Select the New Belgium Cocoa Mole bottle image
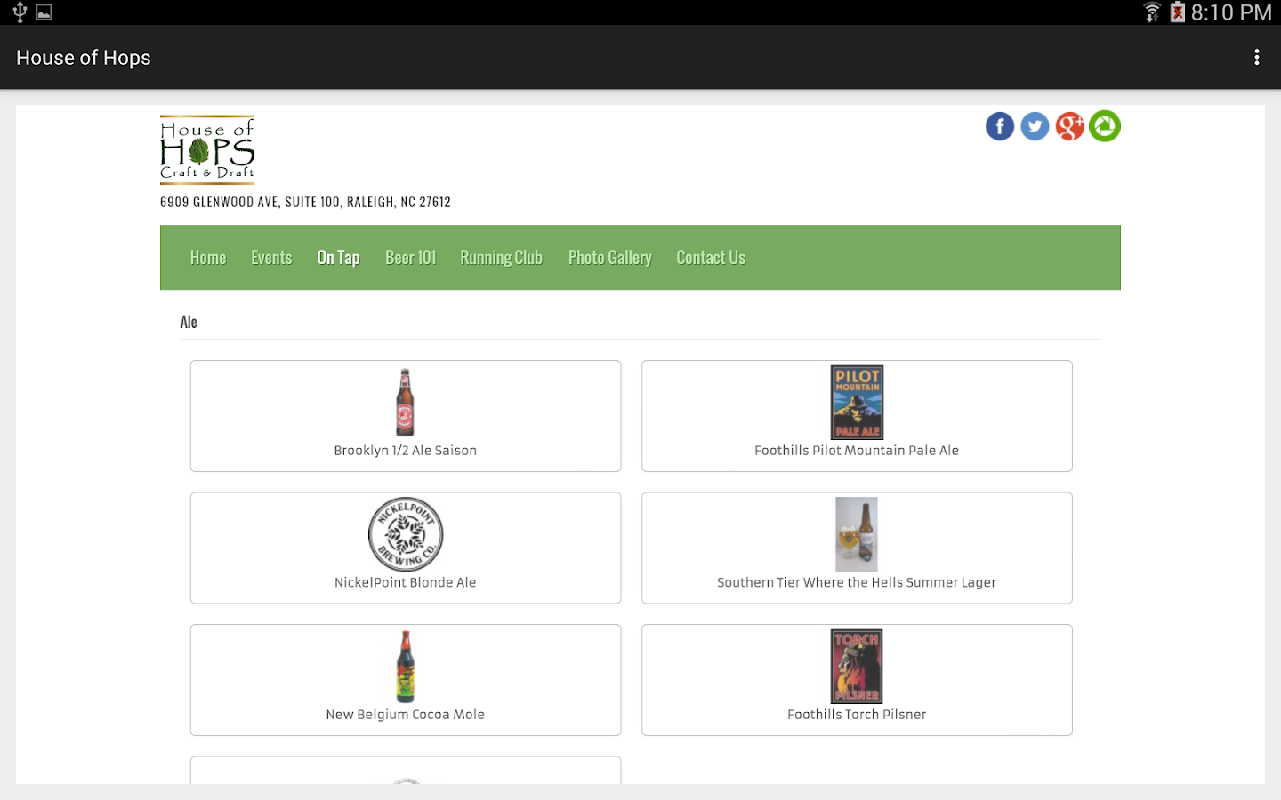 coord(406,666)
